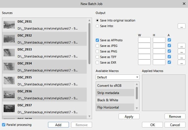This screenshot has width=188, height=130.
Task: Select Strip metadata macro
Action: 115,93
